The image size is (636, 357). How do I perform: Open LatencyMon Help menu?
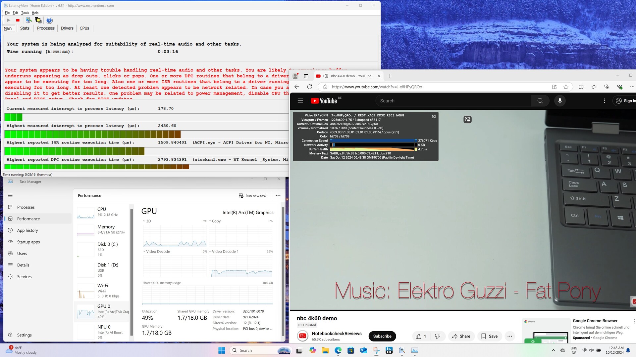tap(35, 13)
